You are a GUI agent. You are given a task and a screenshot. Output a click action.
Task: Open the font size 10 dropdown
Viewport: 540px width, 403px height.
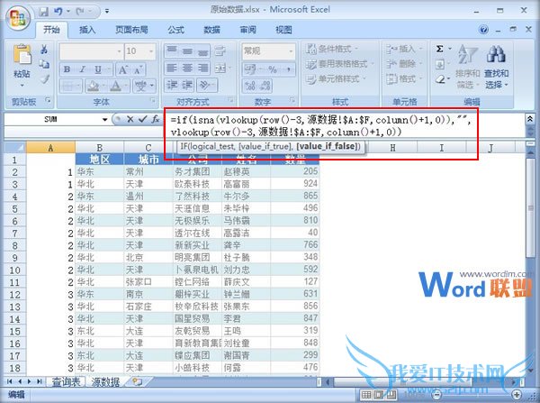click(151, 51)
